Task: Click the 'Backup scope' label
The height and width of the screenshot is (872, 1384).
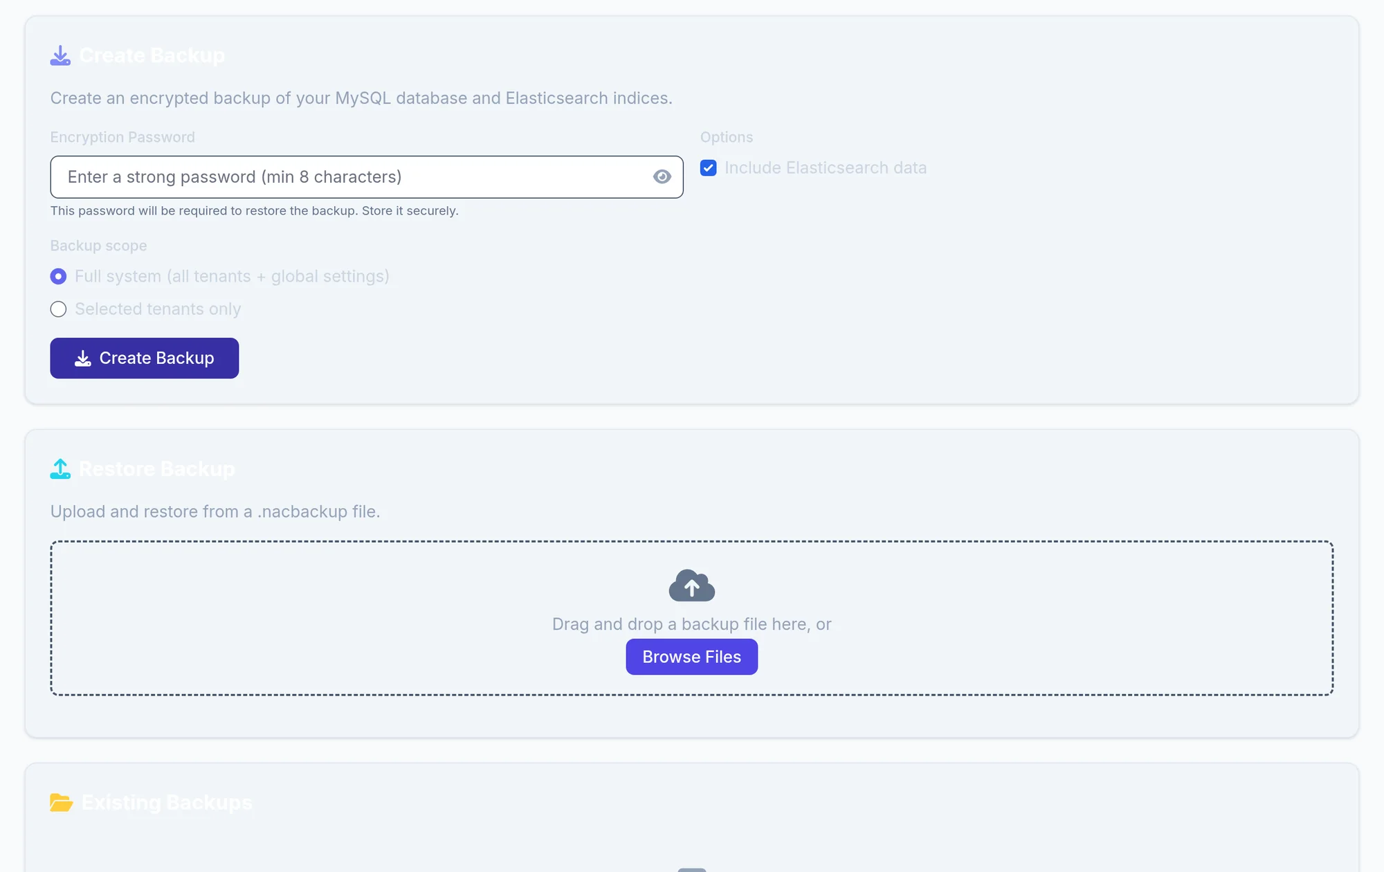Action: 98,246
